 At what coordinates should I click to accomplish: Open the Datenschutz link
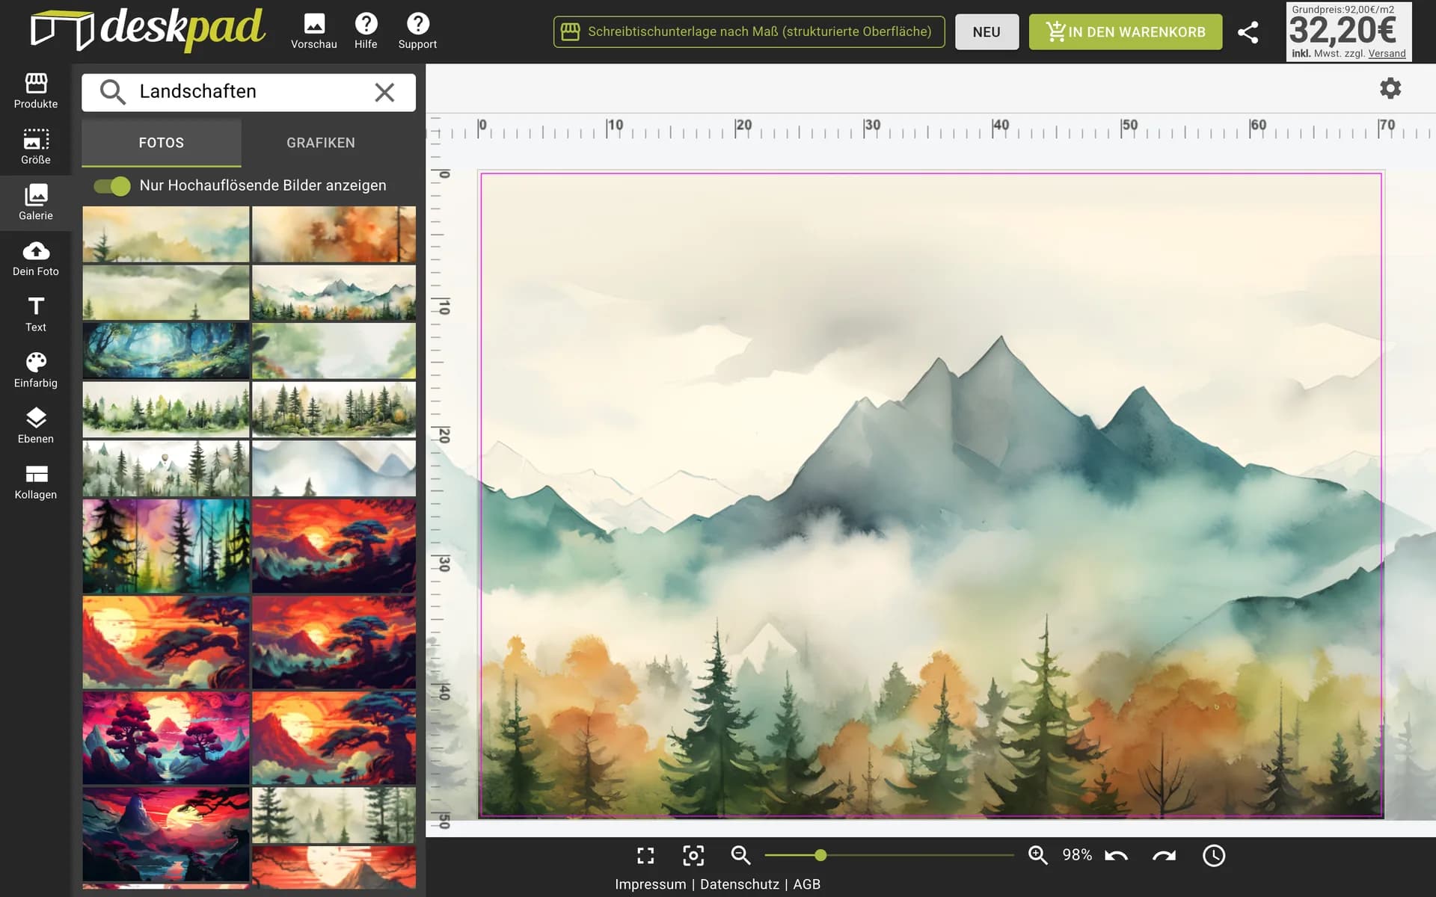pos(740,884)
